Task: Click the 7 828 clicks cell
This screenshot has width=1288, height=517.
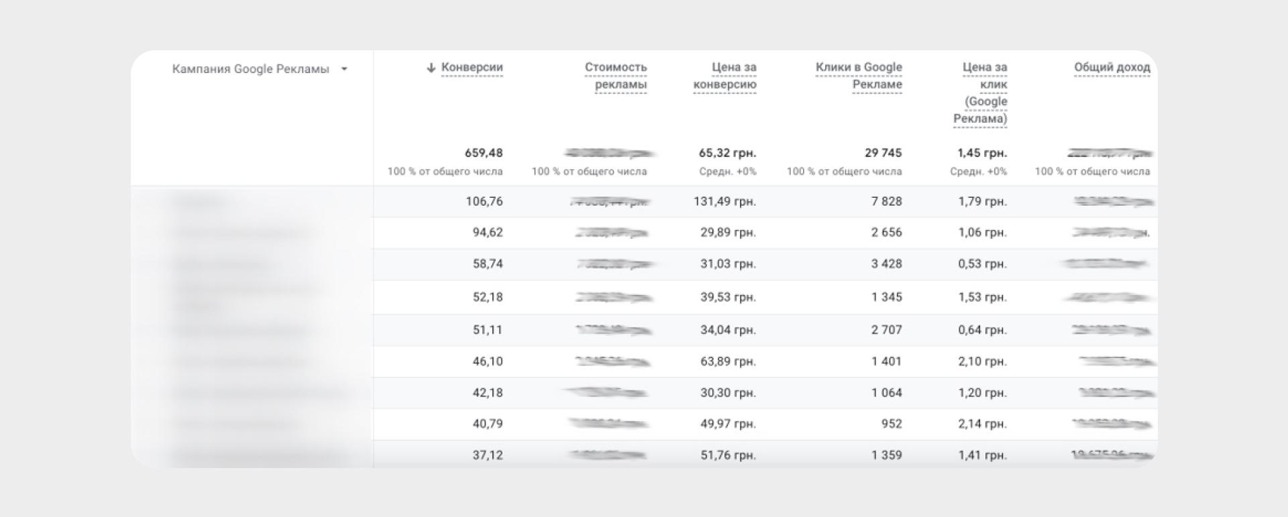Action: click(x=886, y=201)
